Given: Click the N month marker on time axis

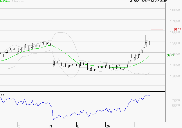Looking at the screenshot, I should coord(51,126).
